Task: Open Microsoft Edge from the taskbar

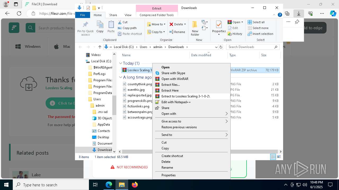Action: point(109,185)
